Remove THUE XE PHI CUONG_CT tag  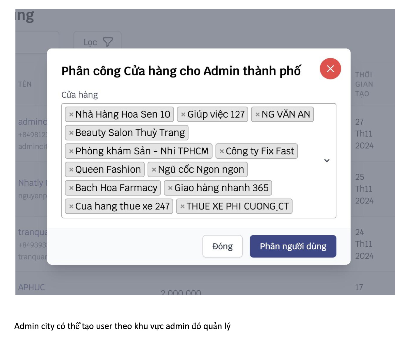point(182,206)
